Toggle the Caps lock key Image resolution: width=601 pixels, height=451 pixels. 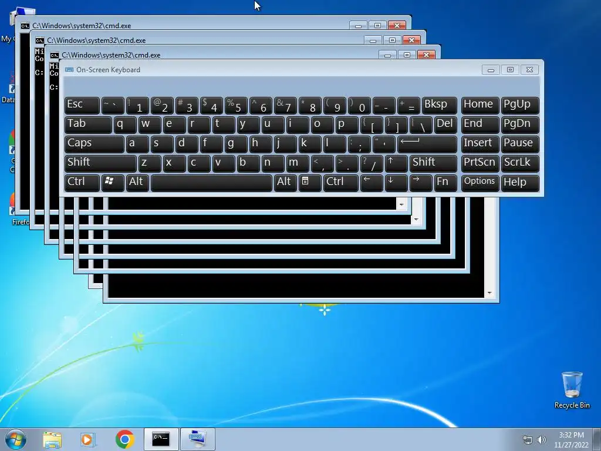click(x=94, y=144)
